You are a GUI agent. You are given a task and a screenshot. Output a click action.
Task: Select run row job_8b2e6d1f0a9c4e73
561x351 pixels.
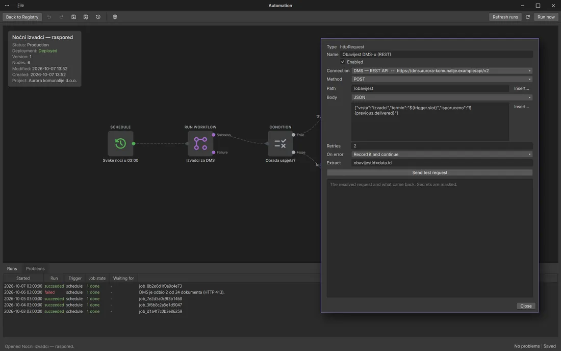tap(162, 286)
